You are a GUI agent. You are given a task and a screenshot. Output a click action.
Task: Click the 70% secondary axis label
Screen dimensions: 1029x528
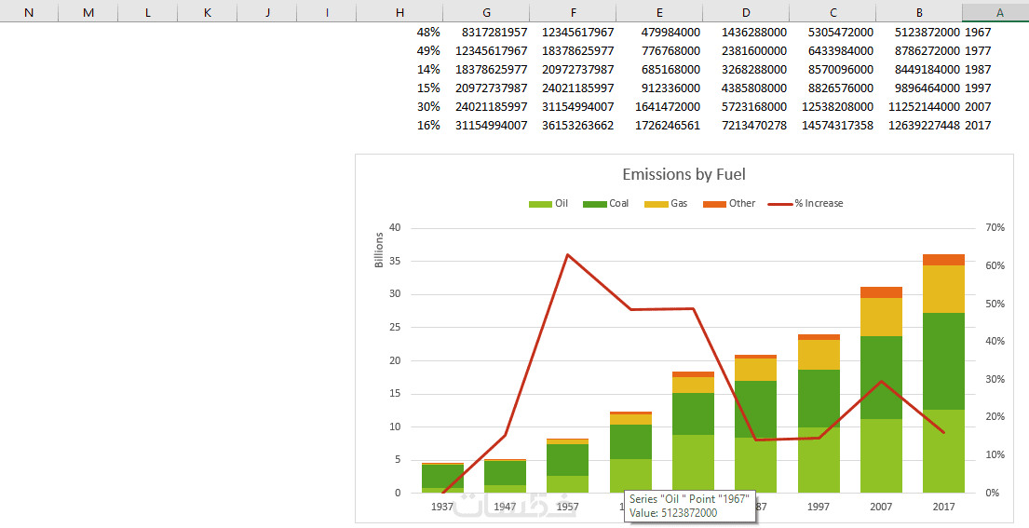tap(995, 227)
